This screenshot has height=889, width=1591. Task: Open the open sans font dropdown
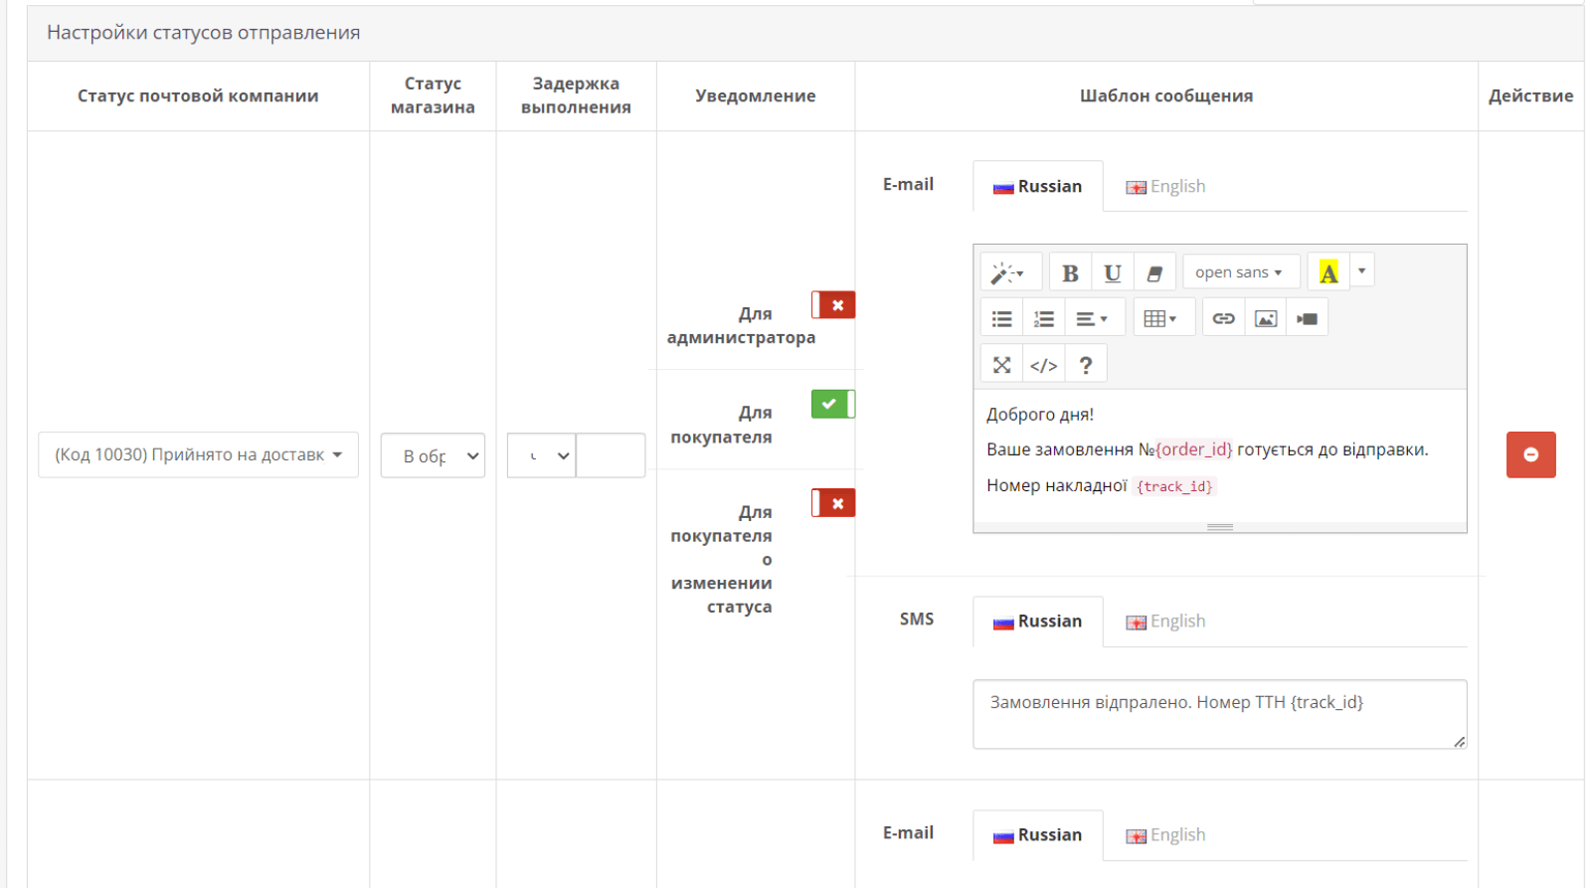pos(1241,271)
